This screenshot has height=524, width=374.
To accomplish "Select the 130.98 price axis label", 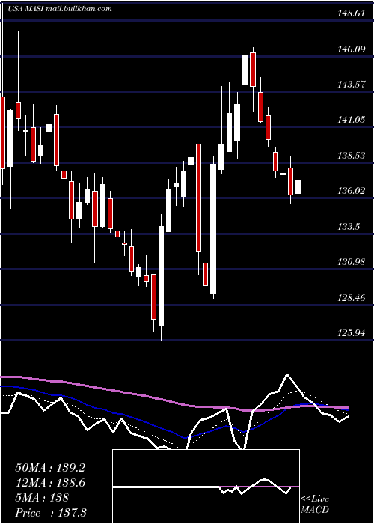I will click(352, 262).
